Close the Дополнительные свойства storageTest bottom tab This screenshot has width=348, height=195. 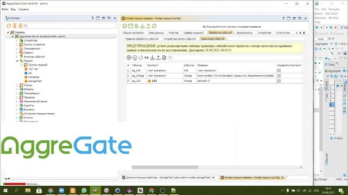[x=213, y=178]
